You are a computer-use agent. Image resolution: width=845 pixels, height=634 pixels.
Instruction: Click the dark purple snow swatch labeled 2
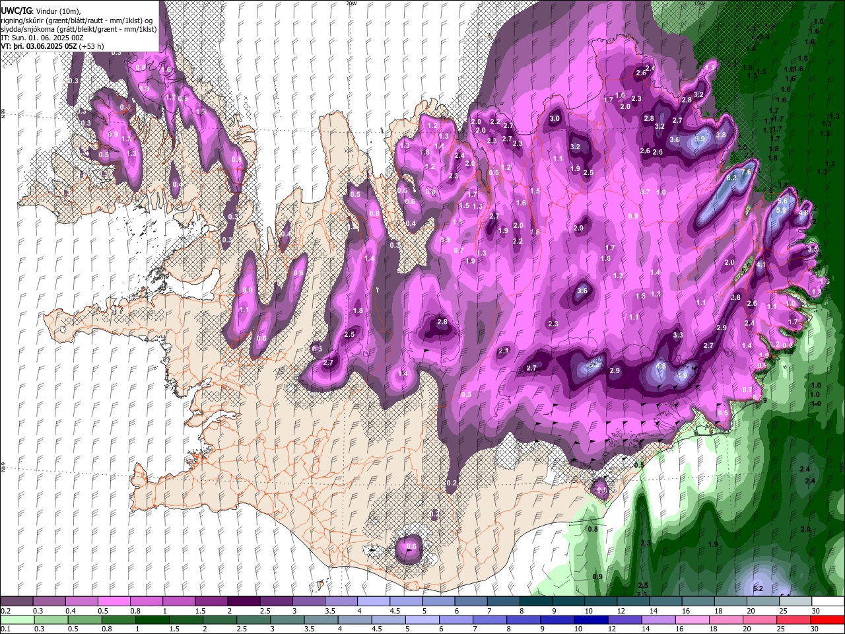point(243,602)
